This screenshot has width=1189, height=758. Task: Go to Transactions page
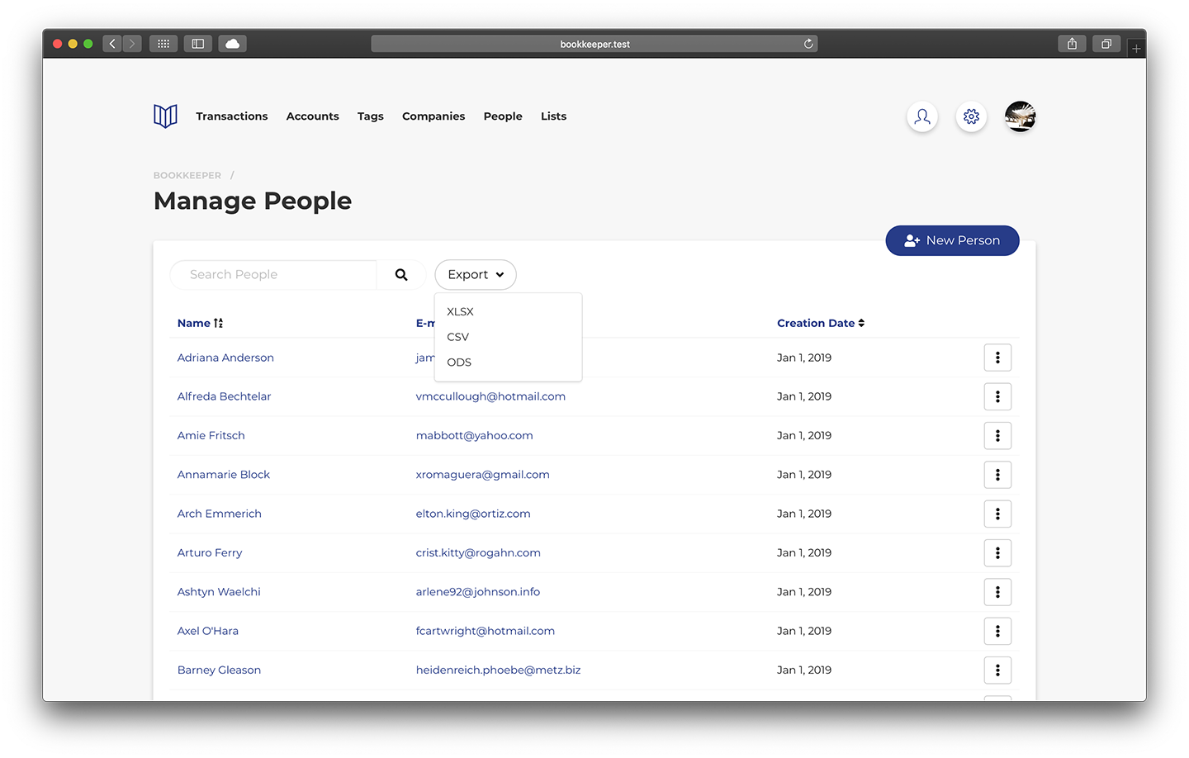(x=232, y=116)
